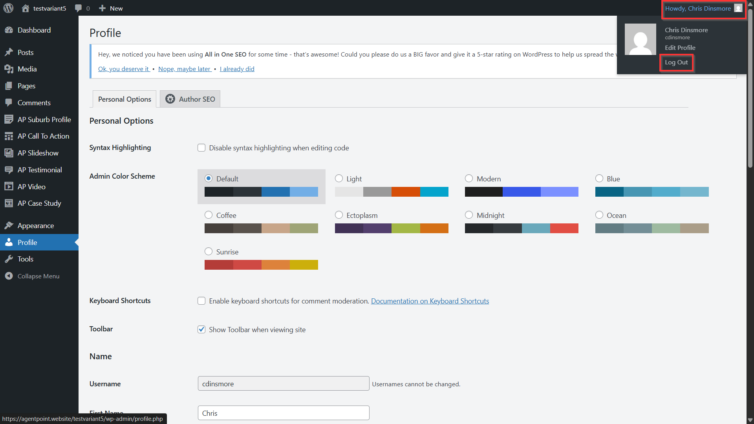Select the Personal Options tab
Screen dimensions: 754x424
point(124,99)
